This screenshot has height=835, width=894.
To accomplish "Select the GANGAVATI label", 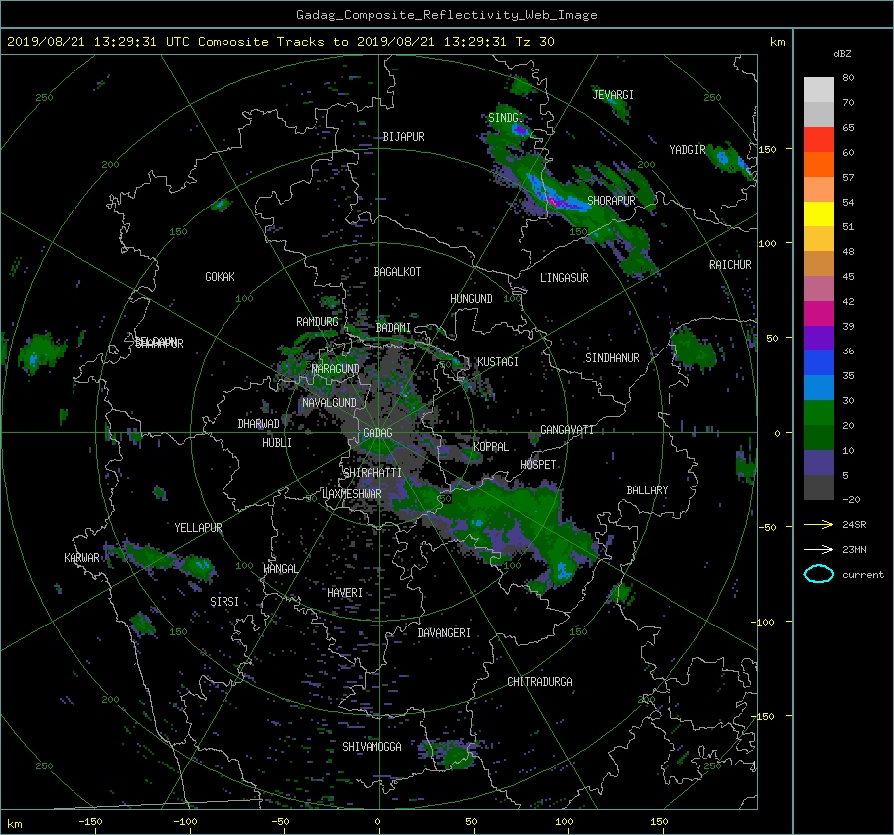I will tap(567, 429).
